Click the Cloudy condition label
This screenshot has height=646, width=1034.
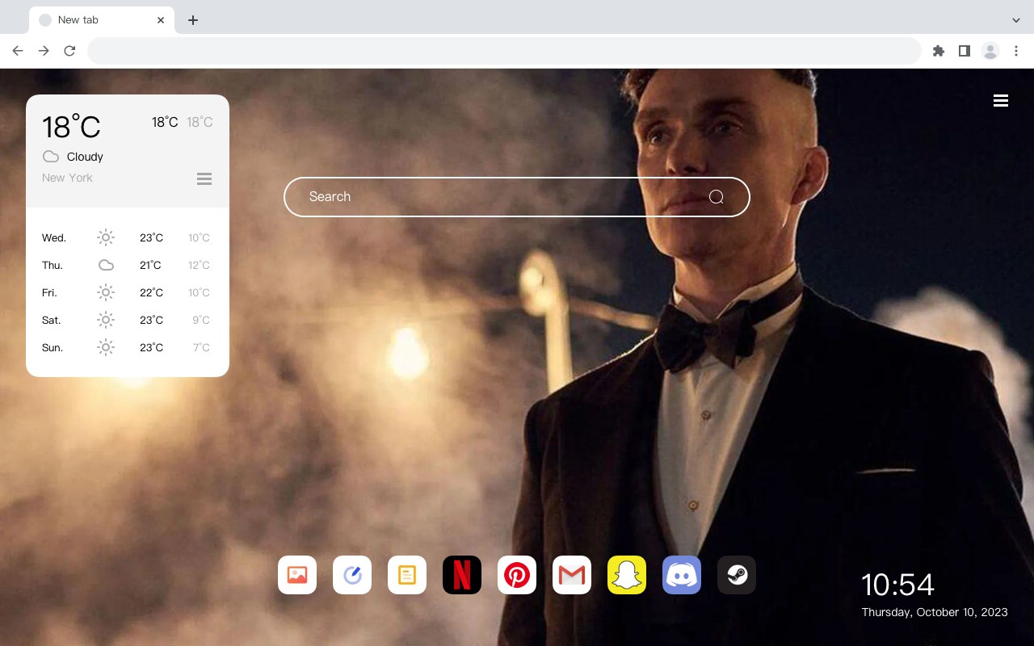coord(85,157)
